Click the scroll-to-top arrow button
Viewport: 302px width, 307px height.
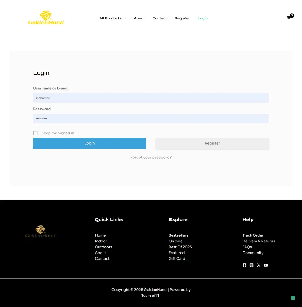pos(293,298)
